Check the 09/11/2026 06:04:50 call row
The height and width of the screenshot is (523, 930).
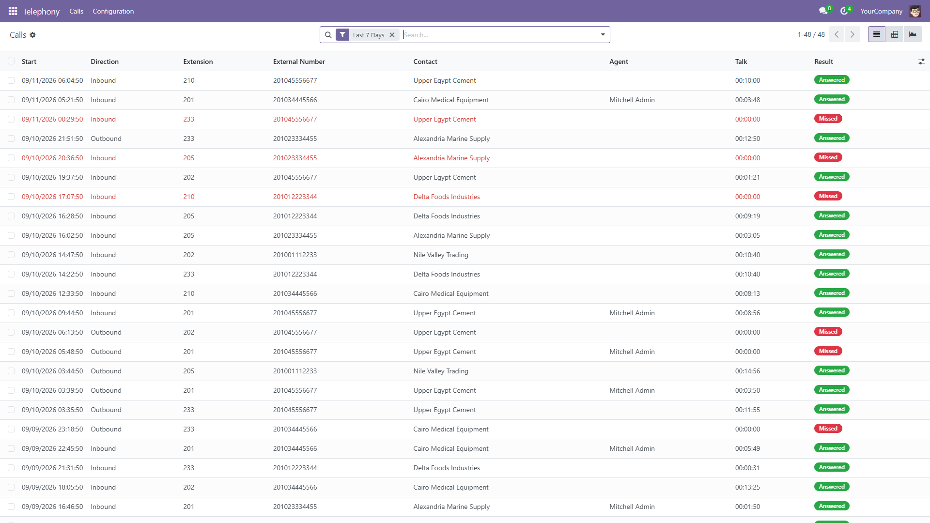(11, 80)
